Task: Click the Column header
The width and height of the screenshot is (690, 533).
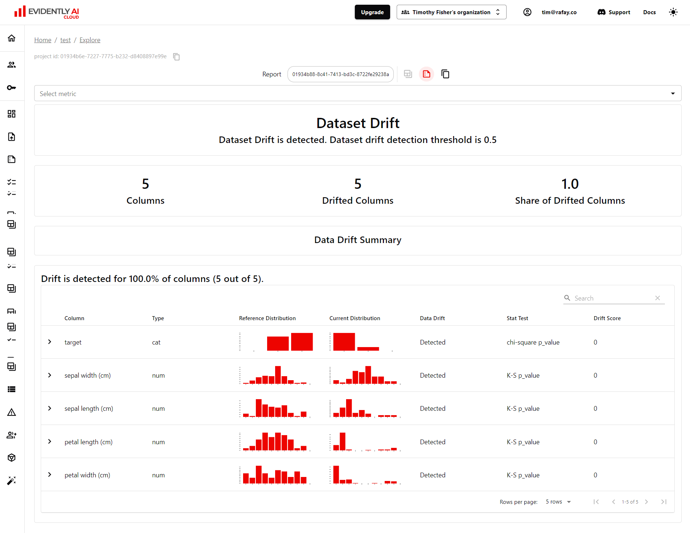Action: click(x=74, y=318)
